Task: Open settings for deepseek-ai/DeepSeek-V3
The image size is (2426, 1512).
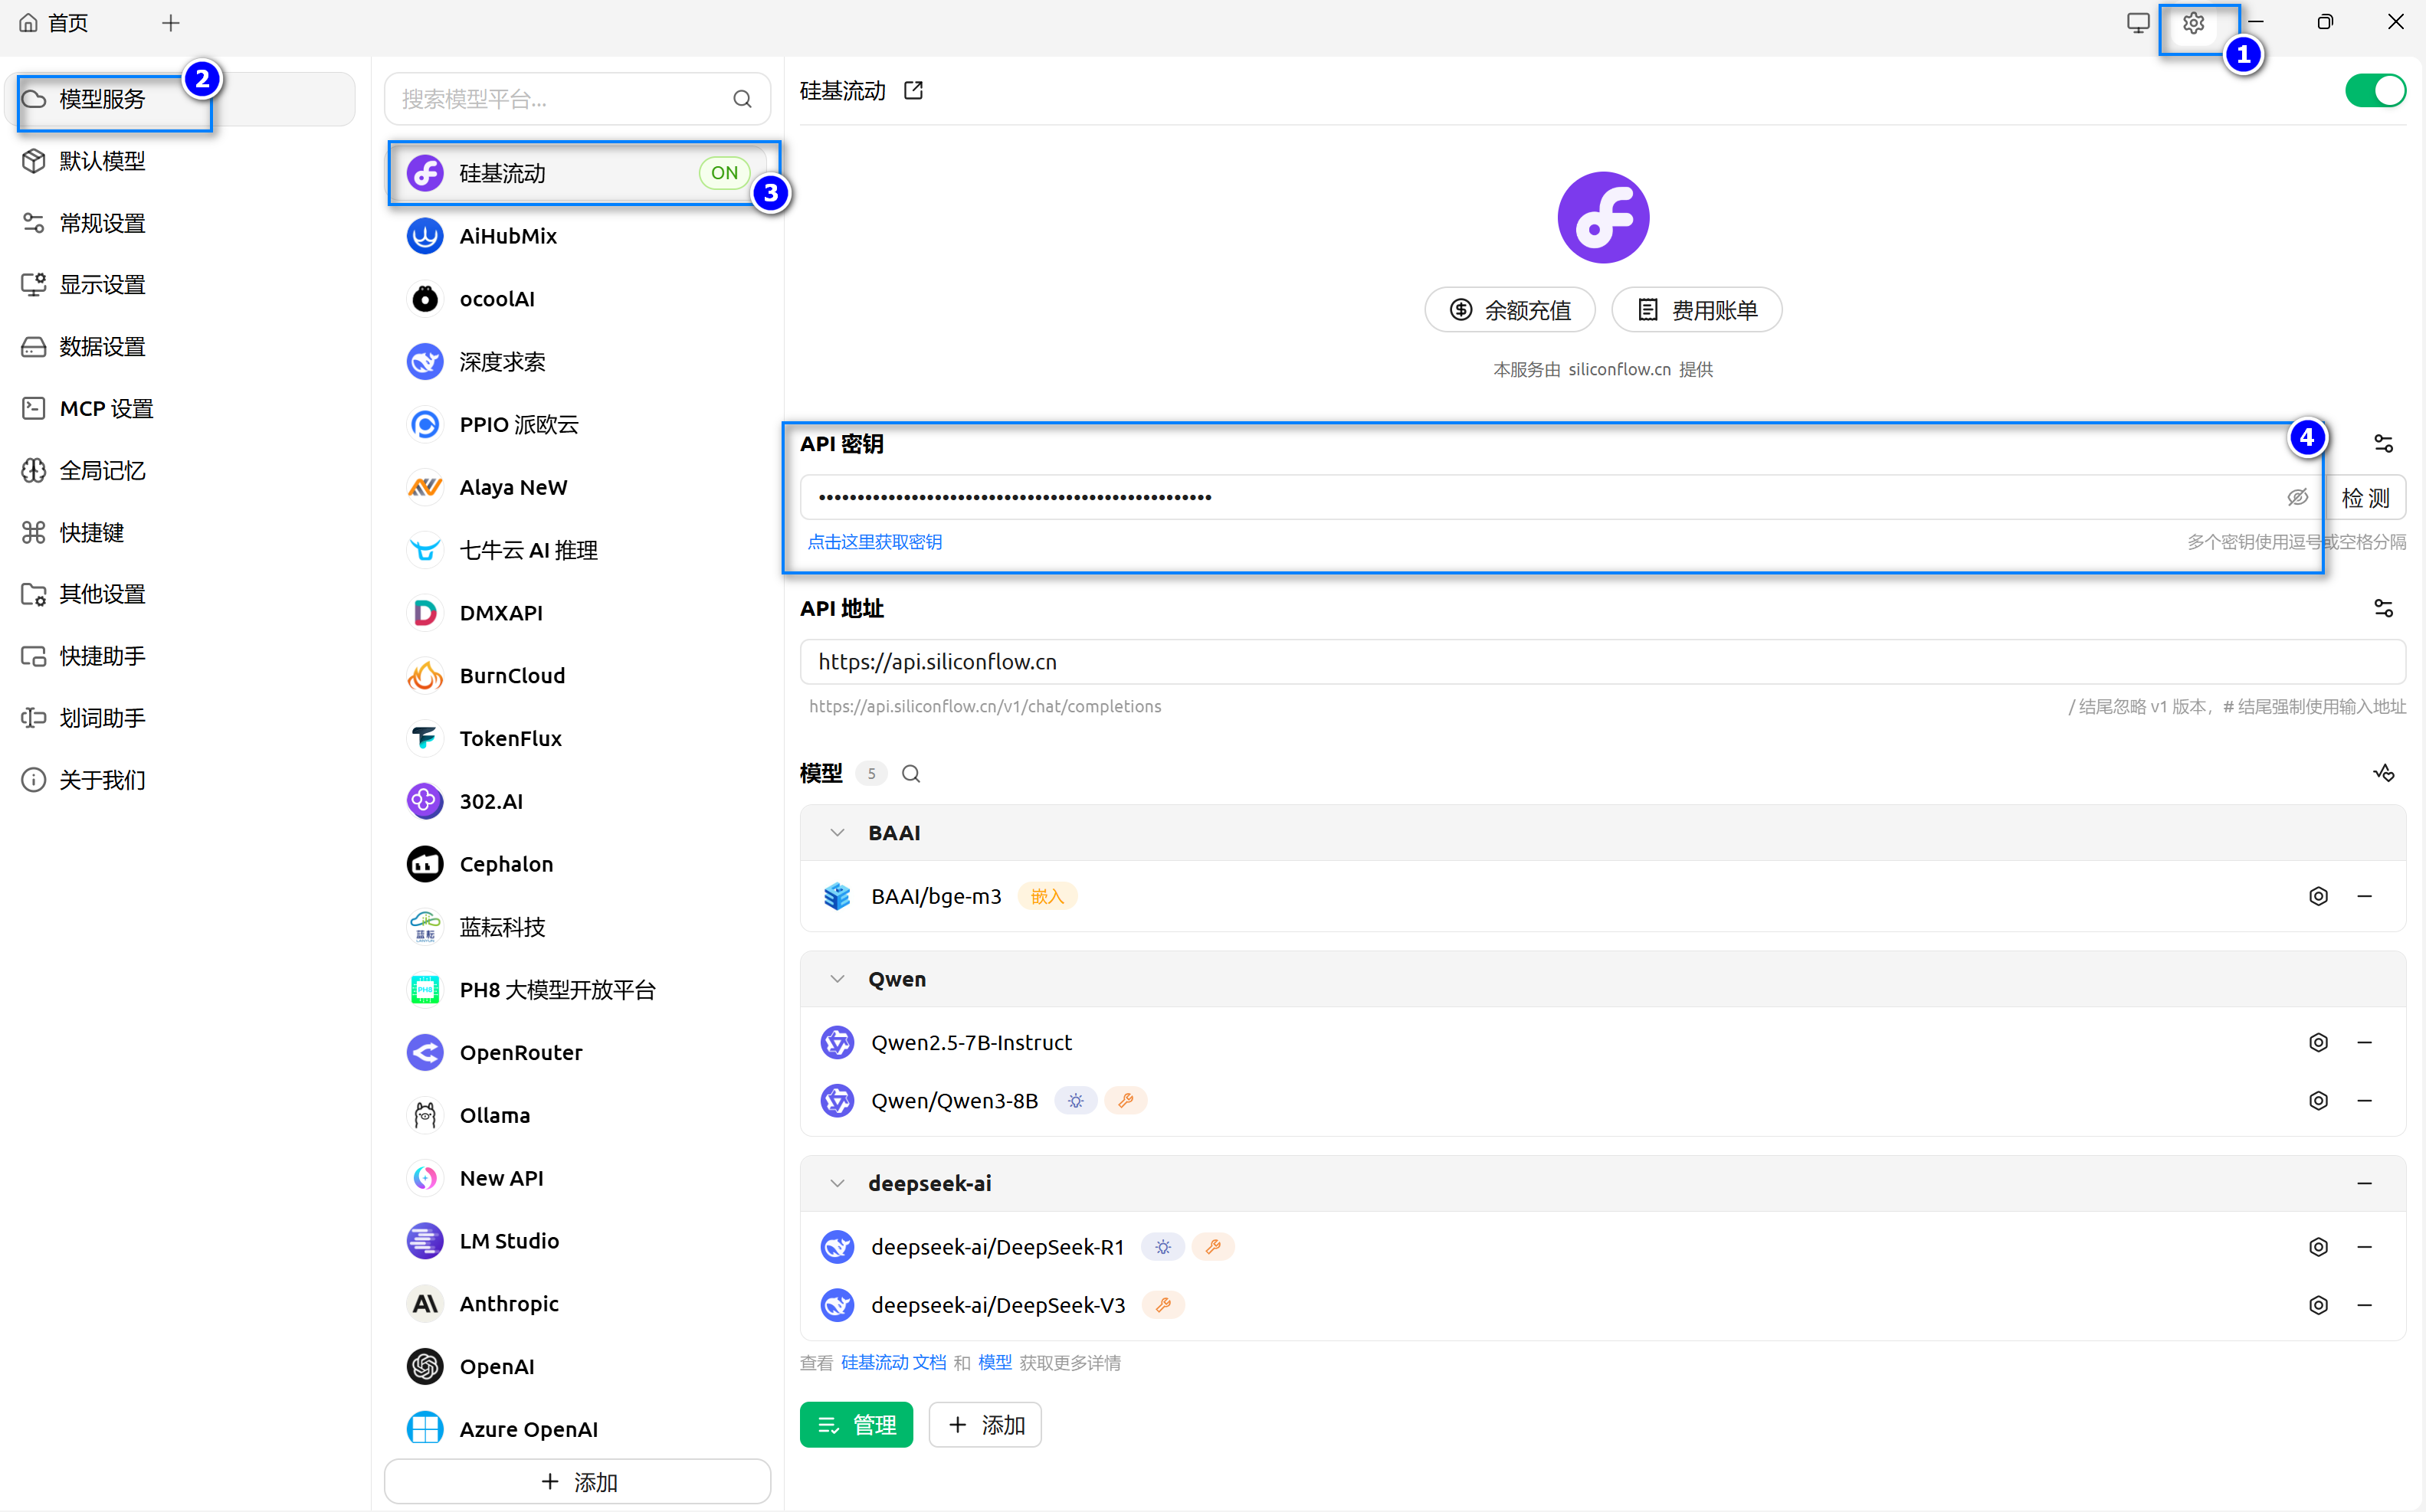Action: (x=2319, y=1305)
